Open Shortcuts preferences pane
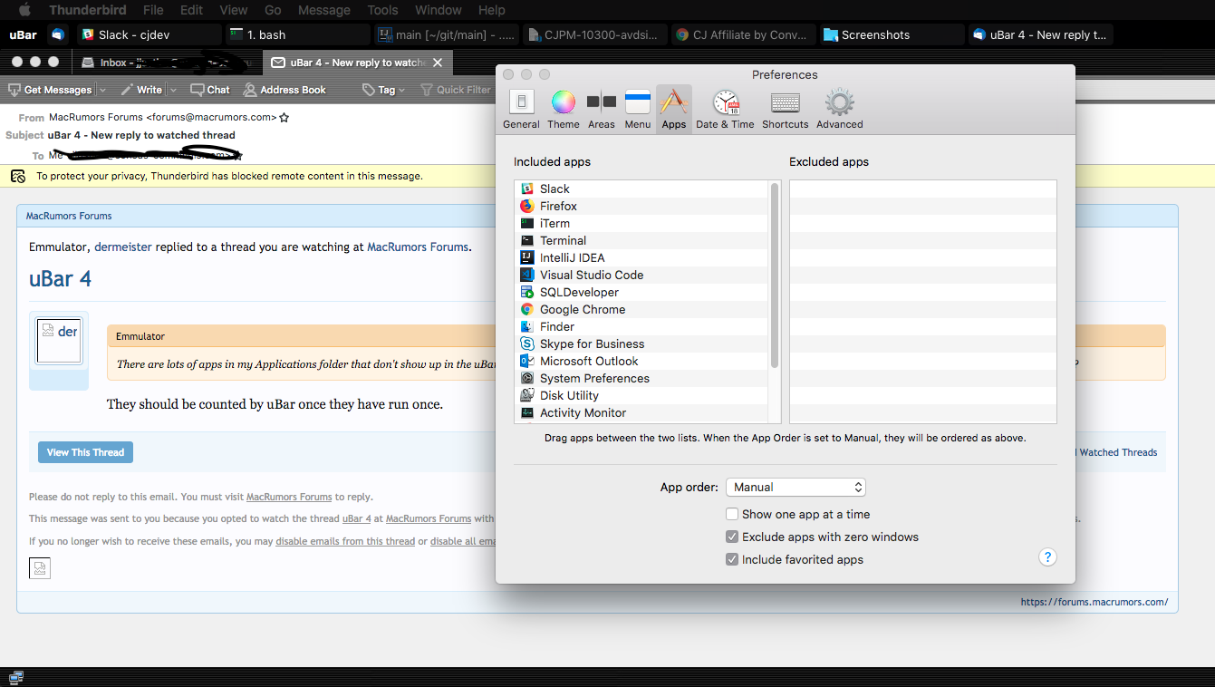The width and height of the screenshot is (1215, 687). click(x=786, y=110)
